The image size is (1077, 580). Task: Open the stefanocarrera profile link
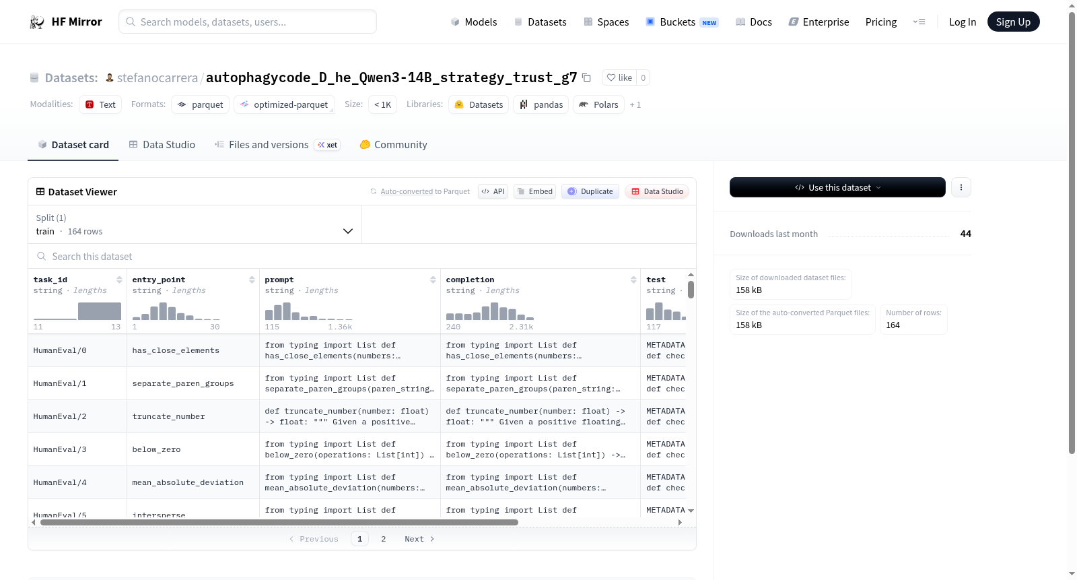pyautogui.click(x=158, y=78)
